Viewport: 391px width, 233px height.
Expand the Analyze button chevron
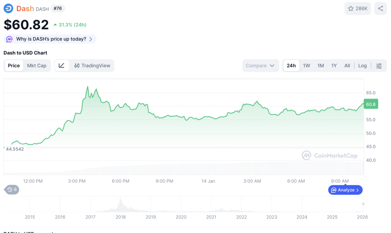(x=357, y=190)
